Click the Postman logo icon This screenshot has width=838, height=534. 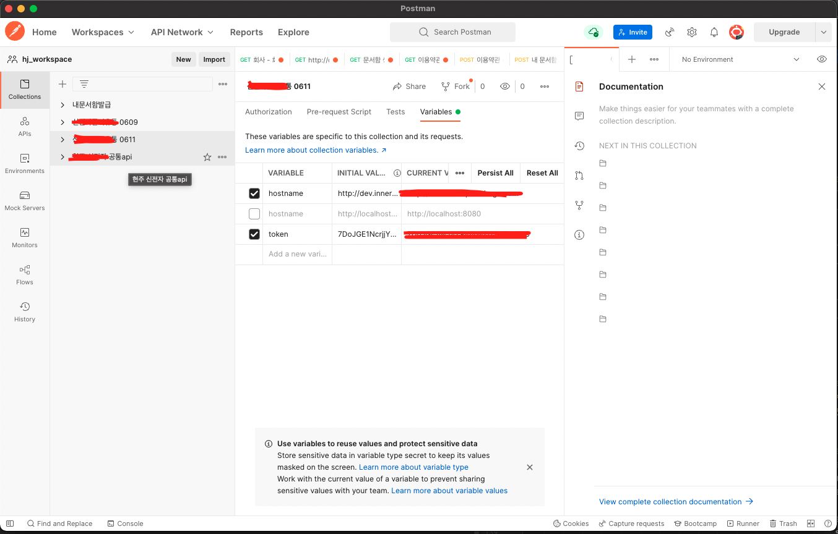click(14, 32)
